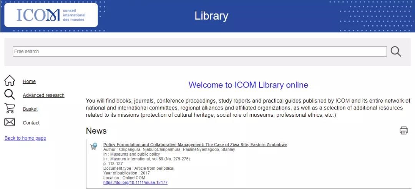415x189 pixels.
Task: Click the Home house icon
Action: point(10,81)
